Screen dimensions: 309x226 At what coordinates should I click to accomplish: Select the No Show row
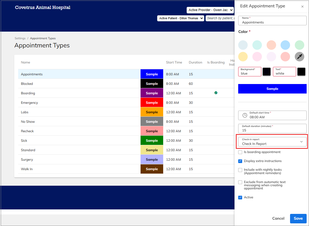pos(126,121)
